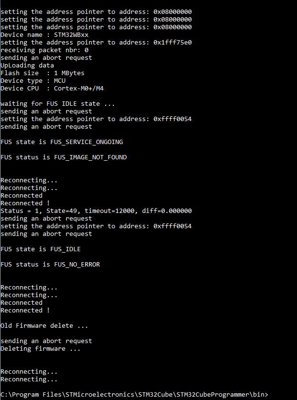Click the 'Device CPU : Cortex-M0+/M4' line

pos(52,88)
